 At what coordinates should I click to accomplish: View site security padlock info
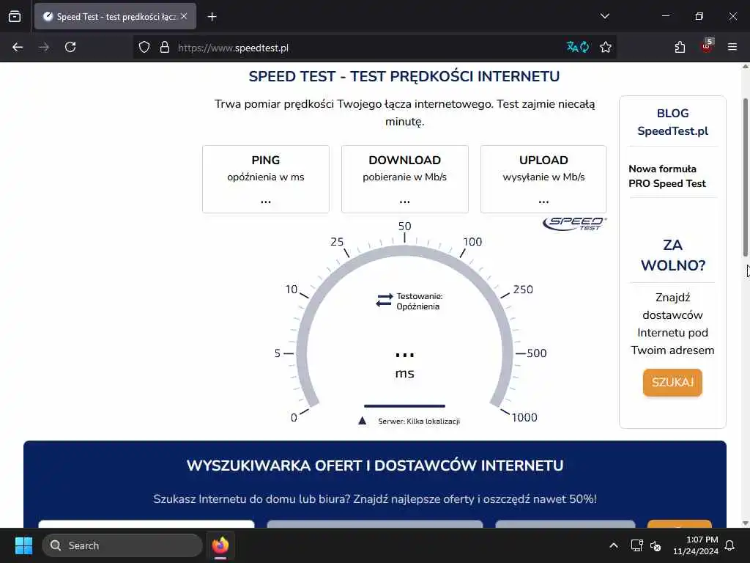(165, 48)
